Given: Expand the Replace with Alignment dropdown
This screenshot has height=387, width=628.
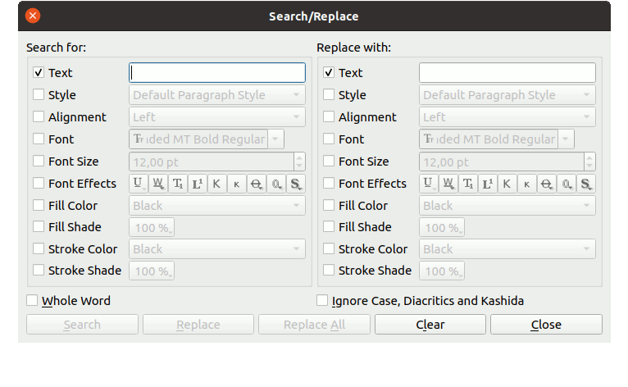Looking at the screenshot, I should coord(507,117).
